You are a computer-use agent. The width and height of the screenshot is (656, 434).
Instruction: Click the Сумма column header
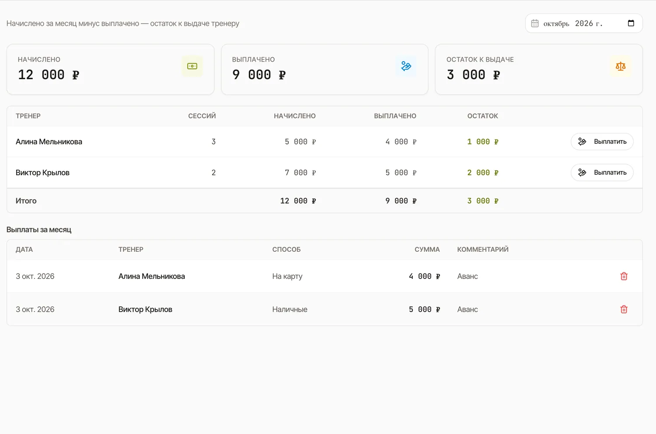(427, 250)
